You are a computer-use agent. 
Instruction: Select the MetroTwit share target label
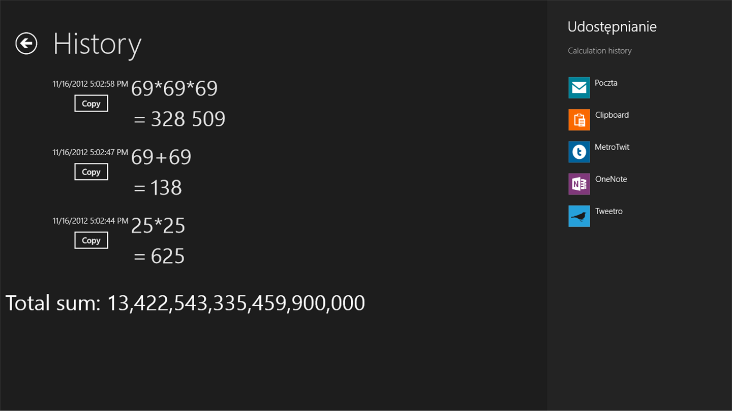612,147
